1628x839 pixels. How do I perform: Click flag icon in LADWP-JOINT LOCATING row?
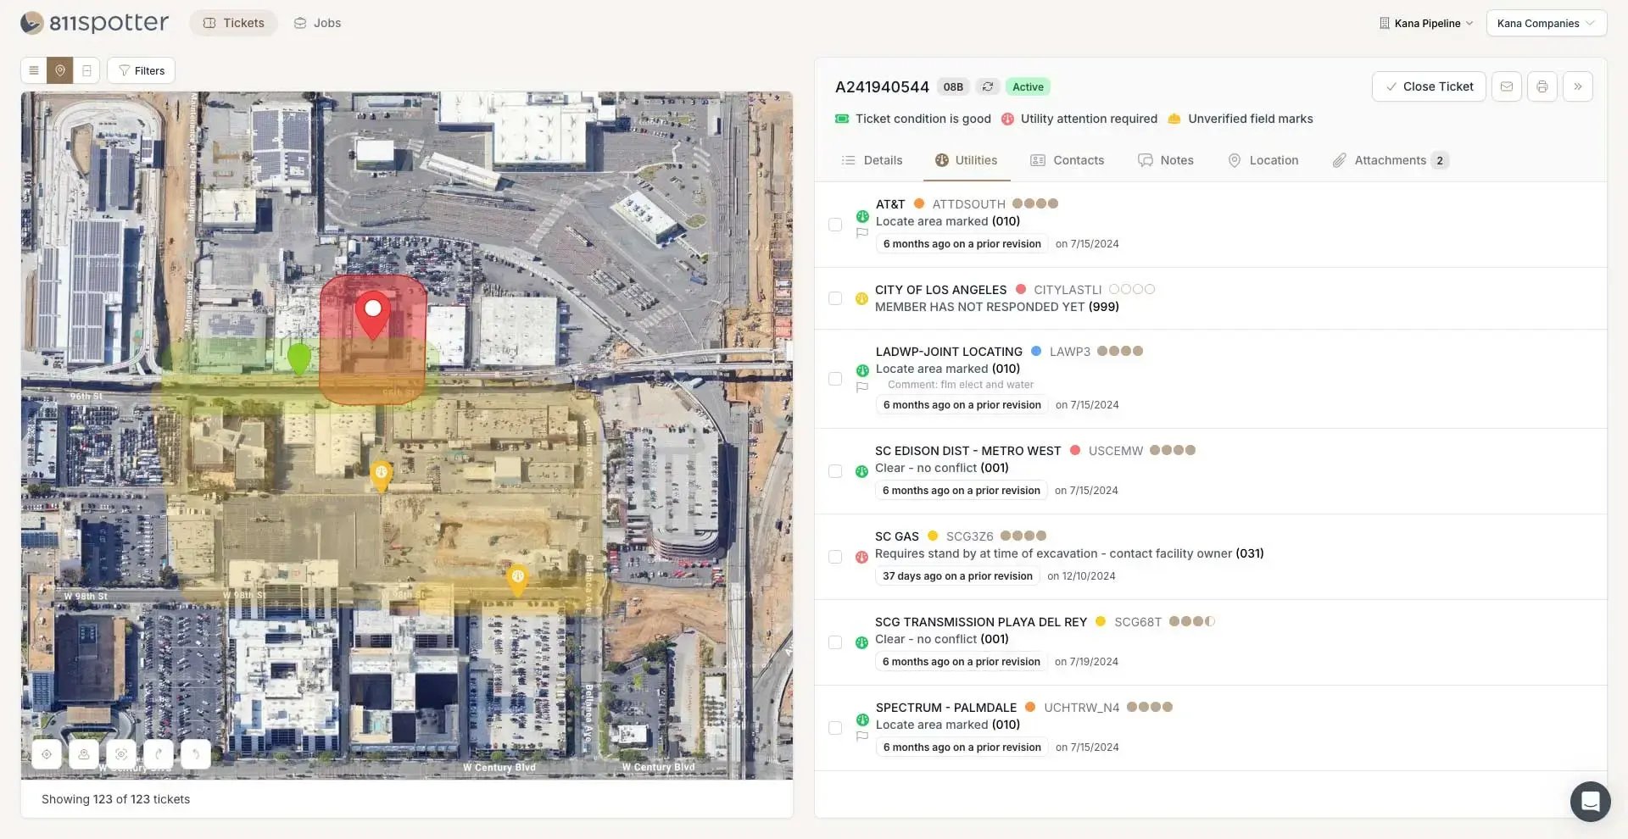[862, 387]
